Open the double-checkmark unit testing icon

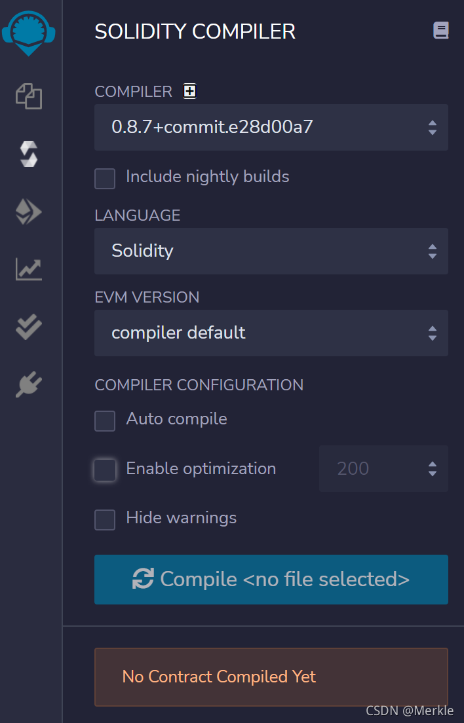[29, 327]
